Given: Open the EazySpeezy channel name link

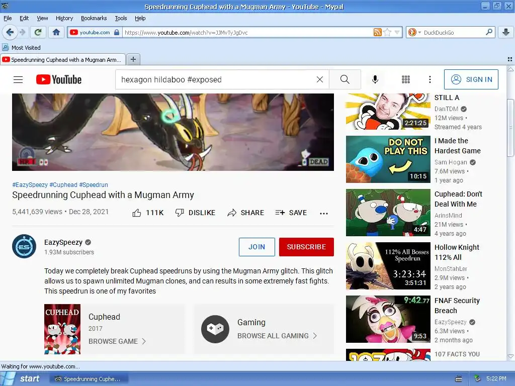Looking at the screenshot, I should coord(63,242).
